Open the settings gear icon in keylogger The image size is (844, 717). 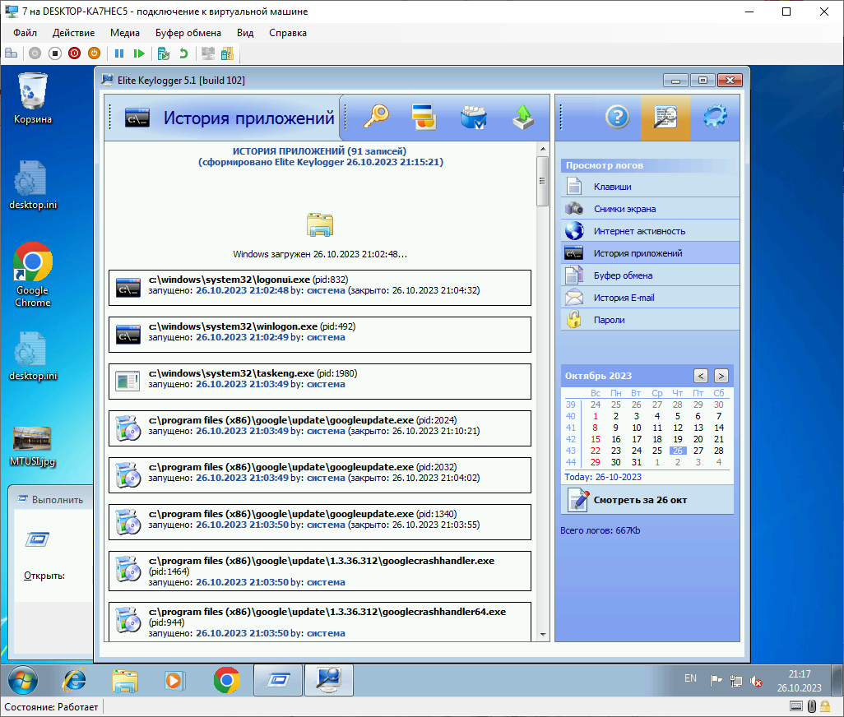point(715,117)
